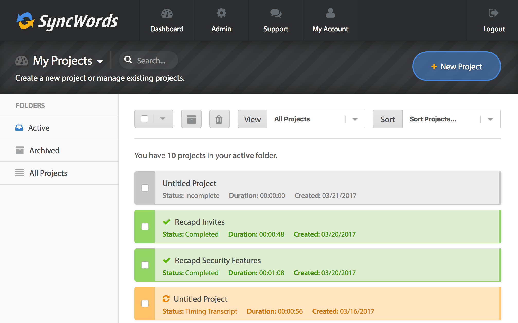The height and width of the screenshot is (323, 518).
Task: Click the Logout arrow icon
Action: (494, 13)
